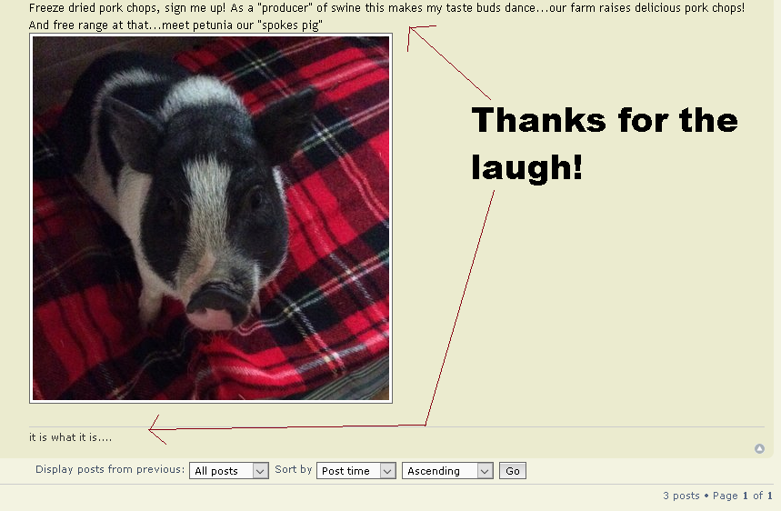Viewport: 781px width, 511px height.
Task: Open the "Ascending" order dropdown
Action: tap(446, 471)
